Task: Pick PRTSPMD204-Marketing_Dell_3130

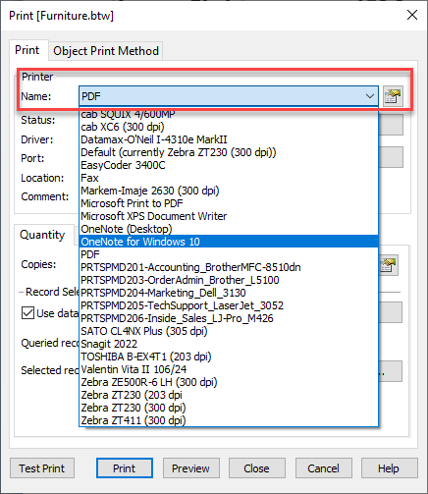Action: (x=229, y=293)
